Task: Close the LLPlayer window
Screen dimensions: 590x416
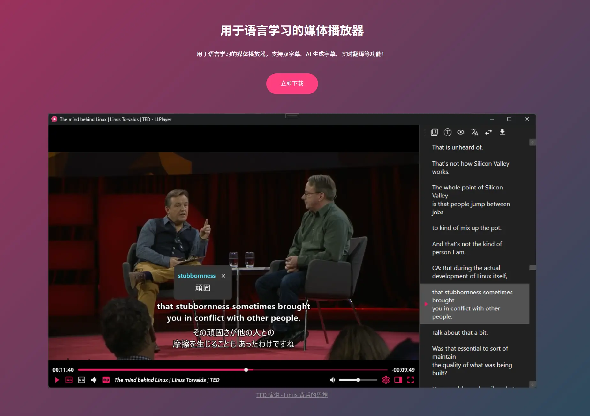Action: pos(527,119)
